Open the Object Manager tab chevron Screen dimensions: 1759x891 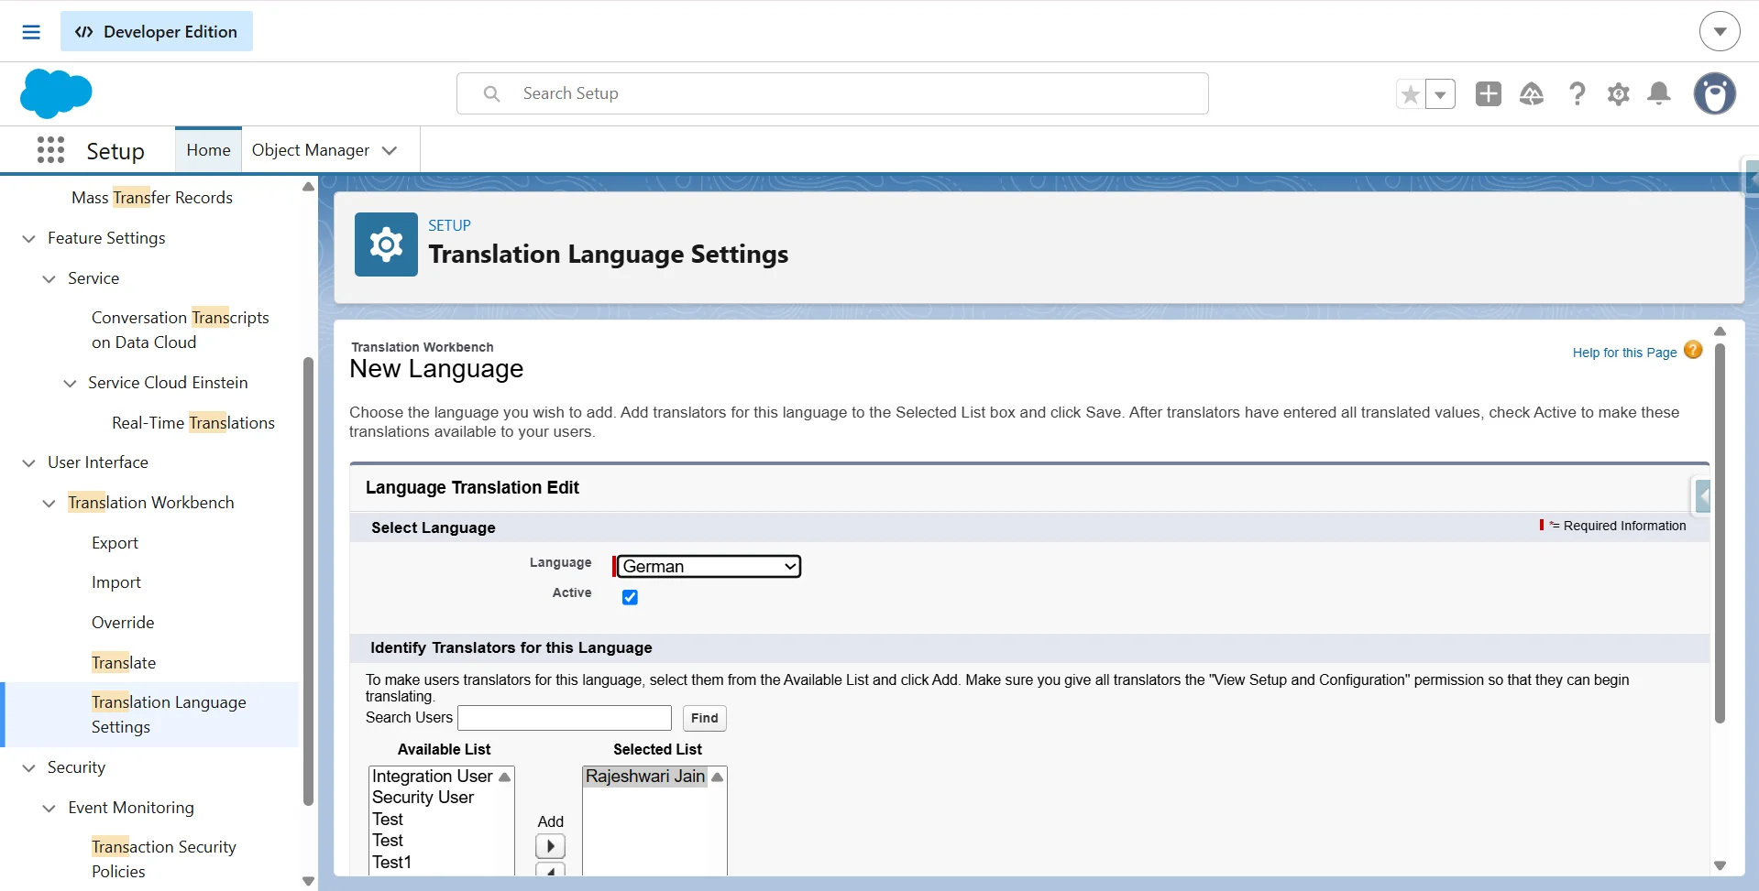(390, 150)
